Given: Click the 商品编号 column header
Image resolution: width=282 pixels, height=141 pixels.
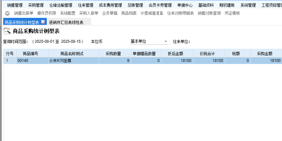Looking at the screenshot, I should point(32,53).
